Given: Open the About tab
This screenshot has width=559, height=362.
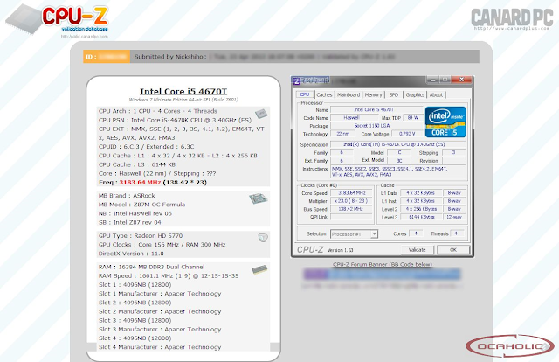Looking at the screenshot, I should click(x=436, y=95).
